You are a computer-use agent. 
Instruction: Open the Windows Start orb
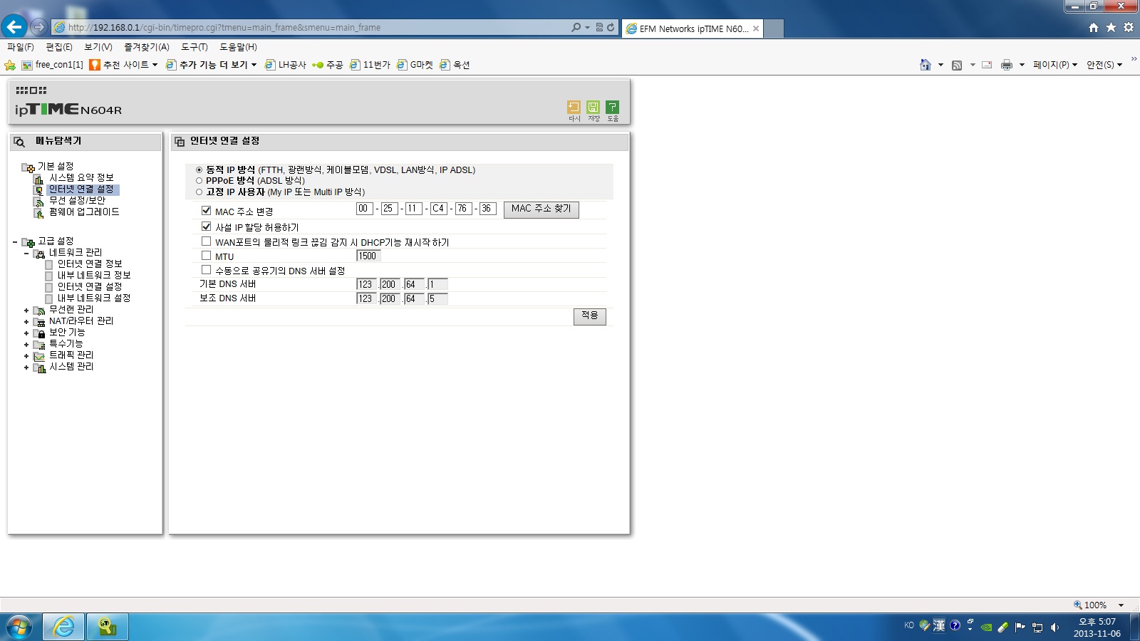click(19, 627)
